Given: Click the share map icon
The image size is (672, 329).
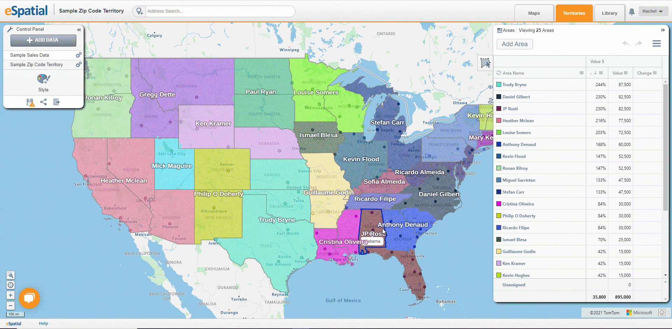Looking at the screenshot, I should click(x=43, y=102).
